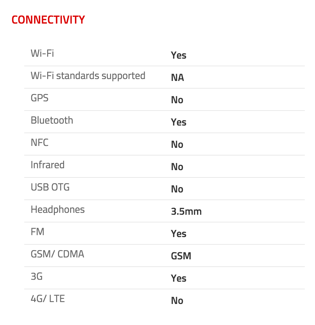Click the NFC row label

coord(40,142)
